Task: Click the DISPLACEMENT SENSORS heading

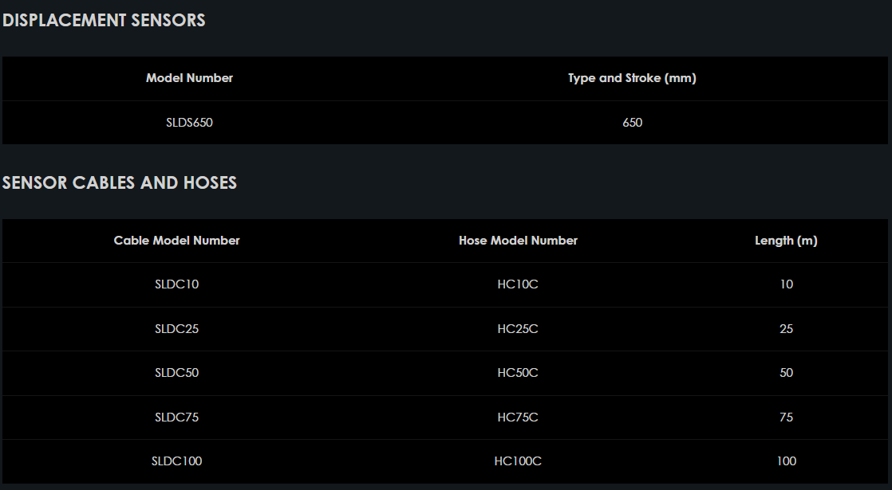Action: [104, 21]
